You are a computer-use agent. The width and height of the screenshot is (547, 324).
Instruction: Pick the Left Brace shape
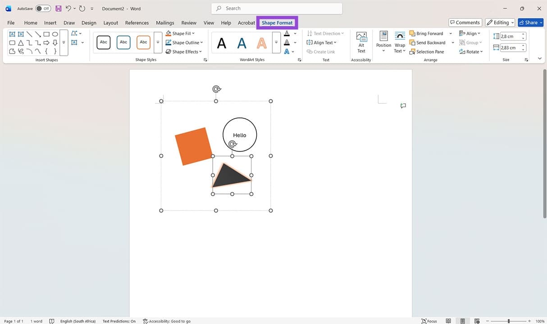click(46, 51)
